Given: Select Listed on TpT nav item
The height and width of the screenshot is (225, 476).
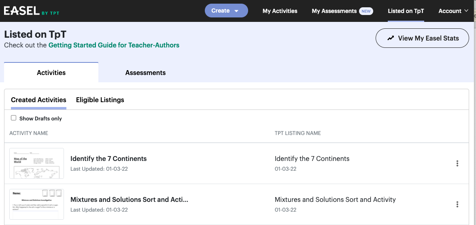Looking at the screenshot, I should pyautogui.click(x=406, y=11).
